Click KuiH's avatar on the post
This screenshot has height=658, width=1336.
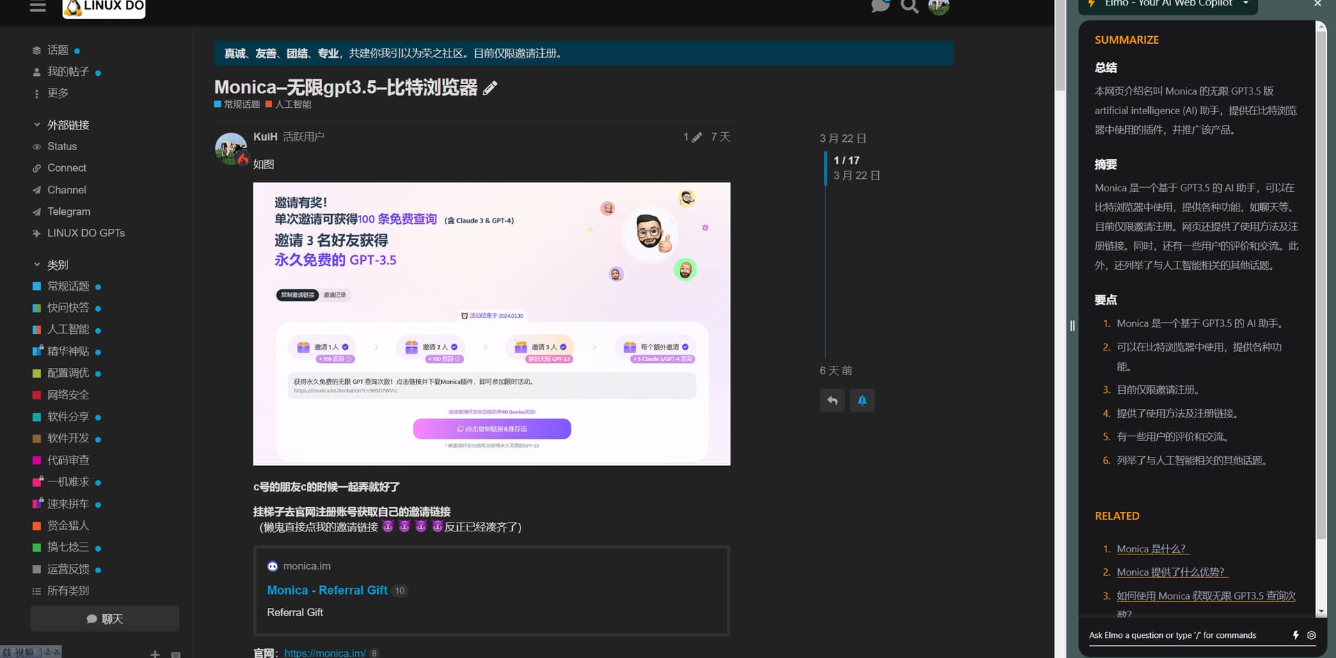(231, 148)
